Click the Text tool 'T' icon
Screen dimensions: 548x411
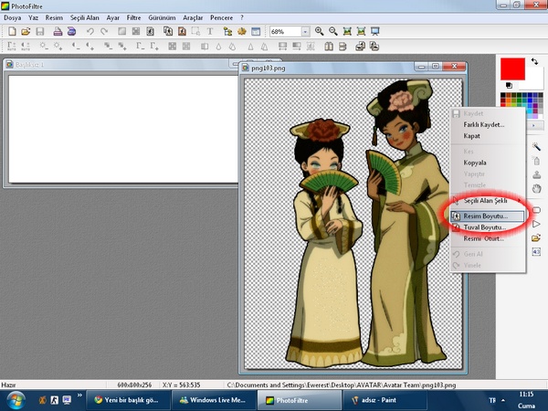pos(210,31)
